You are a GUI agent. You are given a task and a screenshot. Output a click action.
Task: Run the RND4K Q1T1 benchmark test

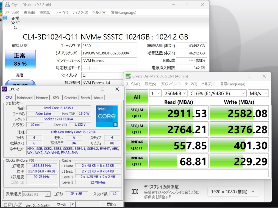pos(137,161)
